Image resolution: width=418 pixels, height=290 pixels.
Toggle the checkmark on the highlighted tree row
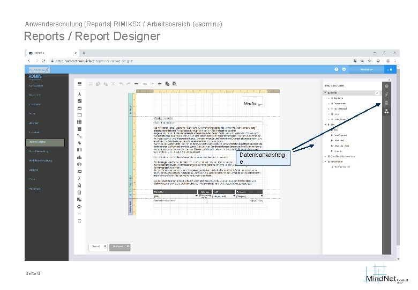click(377, 93)
